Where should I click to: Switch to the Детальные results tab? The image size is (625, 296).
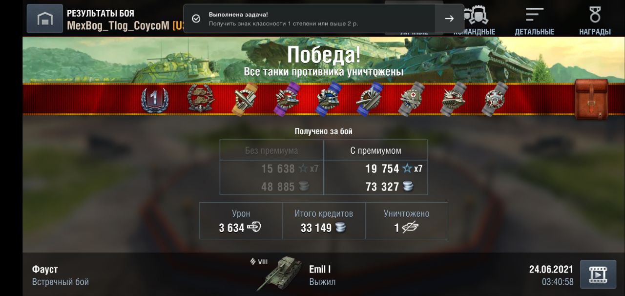click(535, 21)
